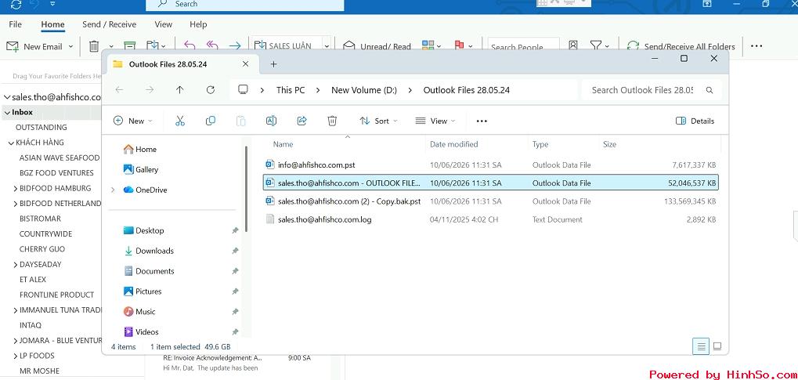Click New Volume (D:) in the address bar
The height and width of the screenshot is (380, 798).
pos(364,90)
